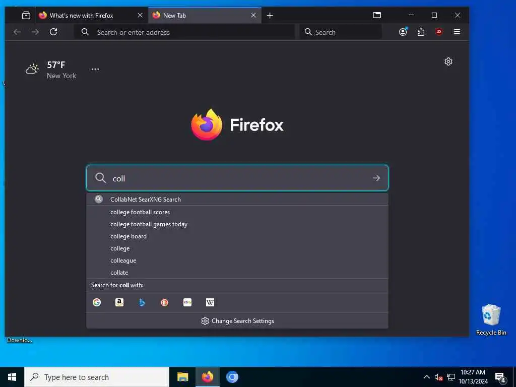Click the Type here to search taskbar box
This screenshot has width=516, height=387.
(x=97, y=377)
